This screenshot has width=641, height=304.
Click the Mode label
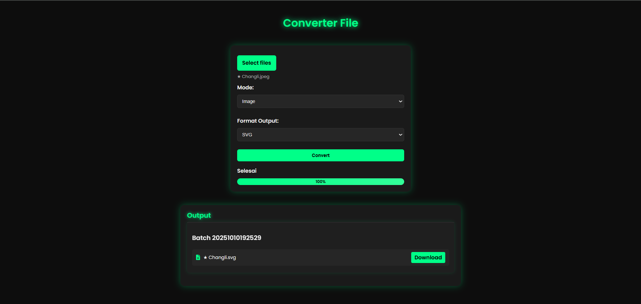pos(245,87)
